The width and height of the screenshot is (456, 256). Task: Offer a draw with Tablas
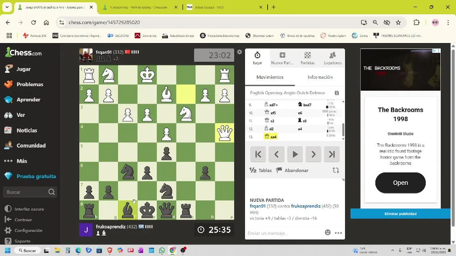[261, 170]
